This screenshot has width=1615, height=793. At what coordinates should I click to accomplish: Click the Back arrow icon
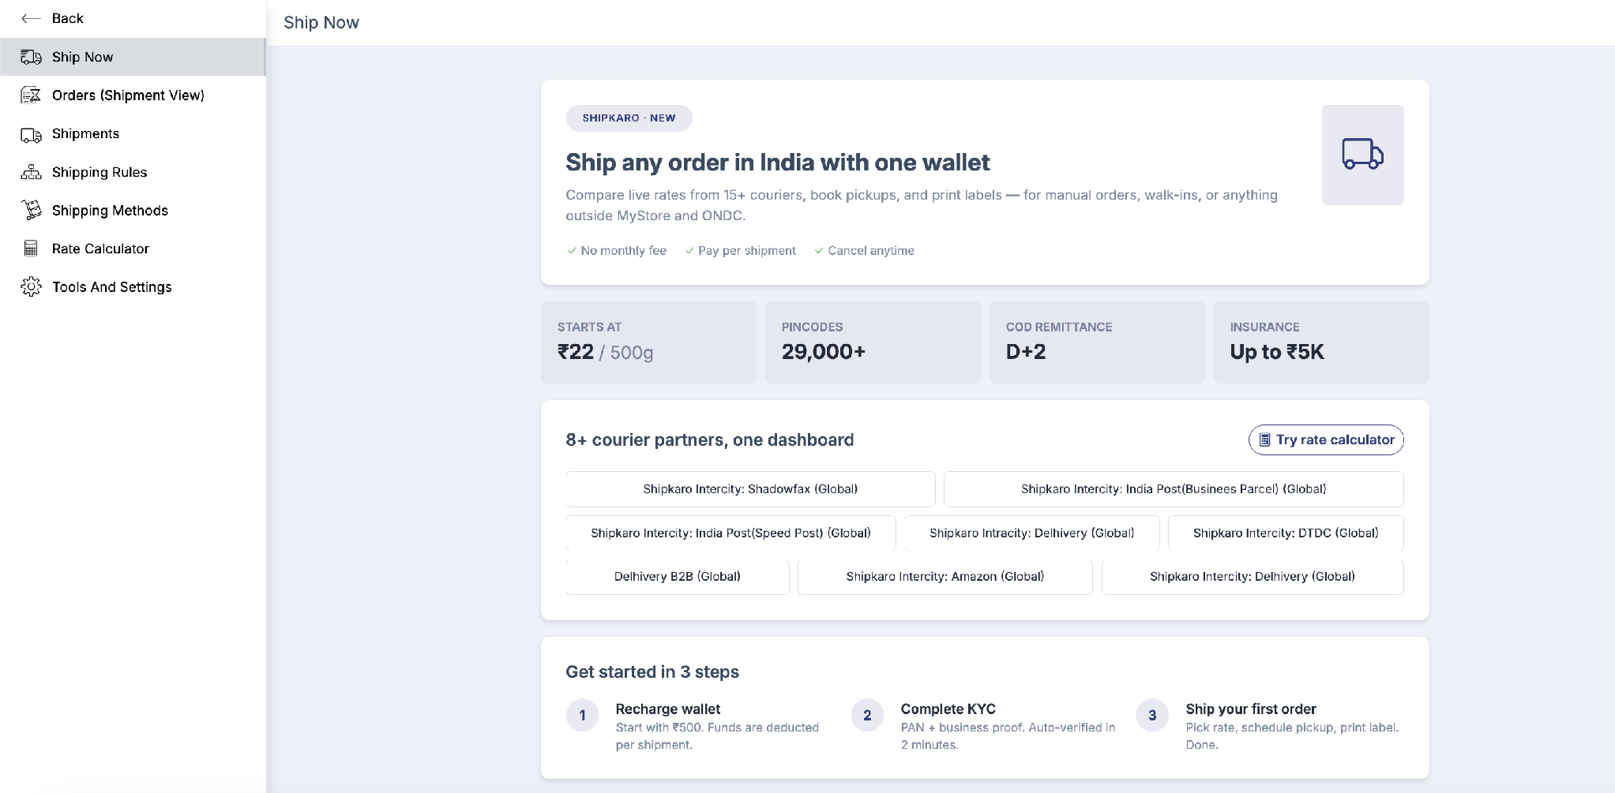coord(31,18)
